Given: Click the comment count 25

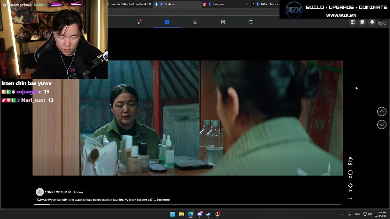Looking at the screenshot, I should tap(350, 177).
